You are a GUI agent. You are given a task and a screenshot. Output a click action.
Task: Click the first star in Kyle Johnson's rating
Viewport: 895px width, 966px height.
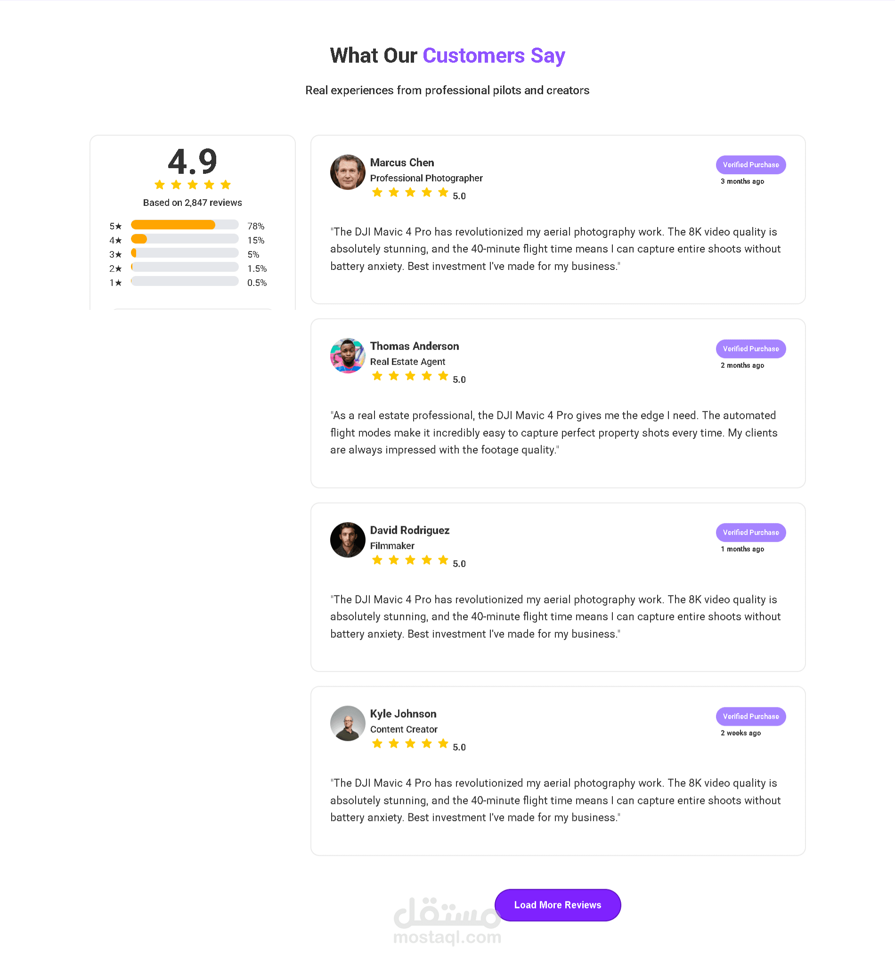tap(377, 743)
